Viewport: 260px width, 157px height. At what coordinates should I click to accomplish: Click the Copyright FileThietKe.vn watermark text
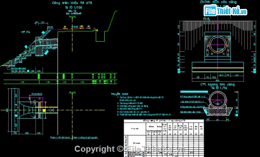(130, 149)
